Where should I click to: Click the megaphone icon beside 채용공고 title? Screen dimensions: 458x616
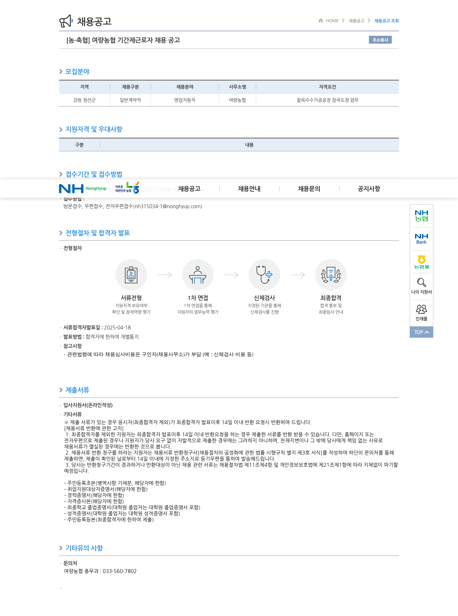coord(66,21)
